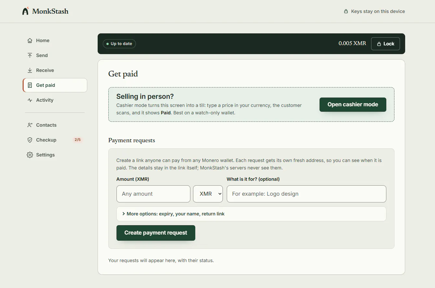Click the Settings gear icon

[30, 155]
